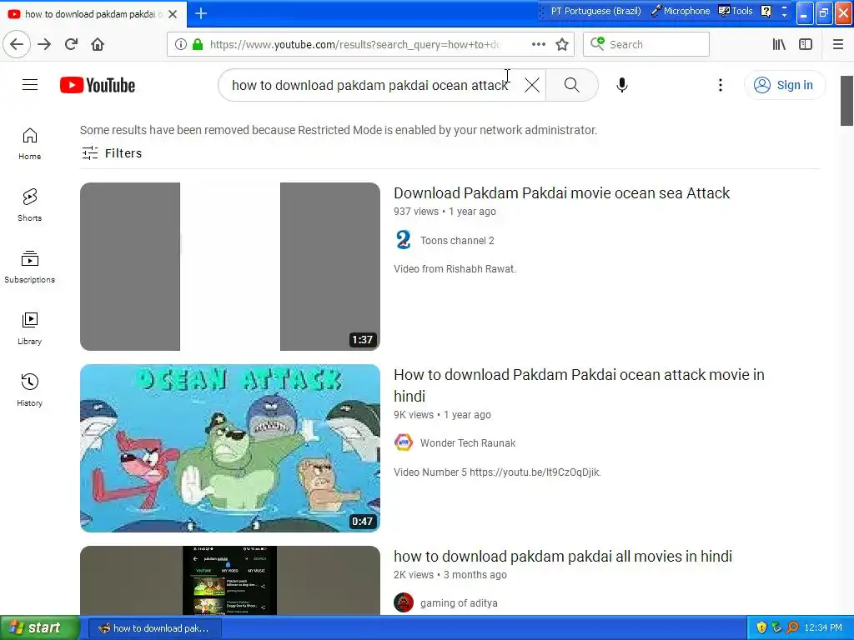Click the 'Video Number 5' description text
This screenshot has height=640, width=854.
[x=497, y=472]
